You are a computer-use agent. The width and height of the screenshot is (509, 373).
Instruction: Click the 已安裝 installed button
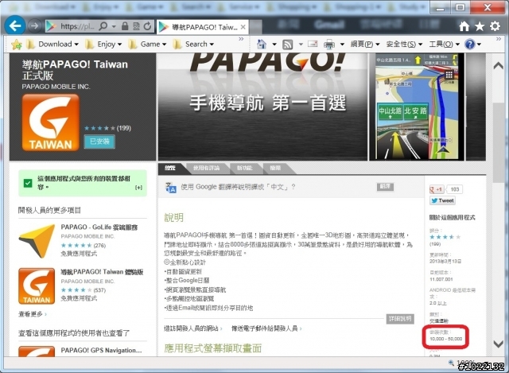(99, 142)
